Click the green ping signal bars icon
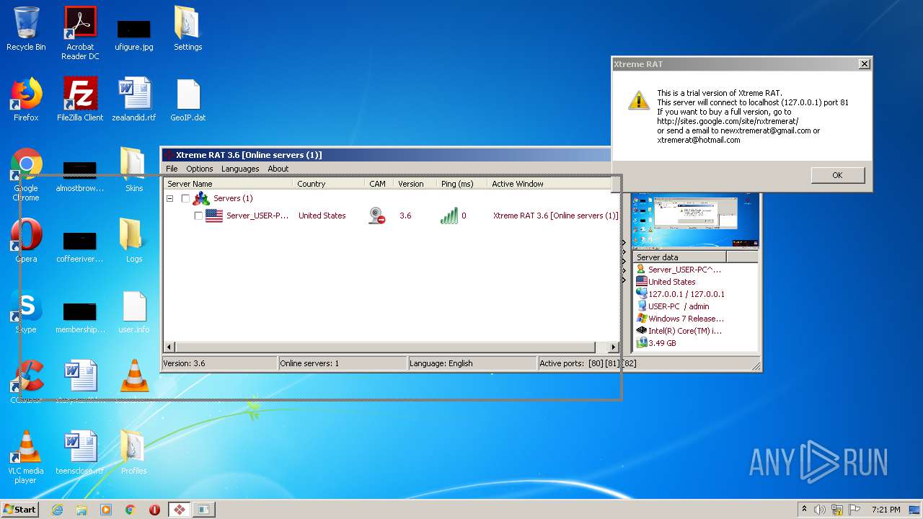 [449, 216]
